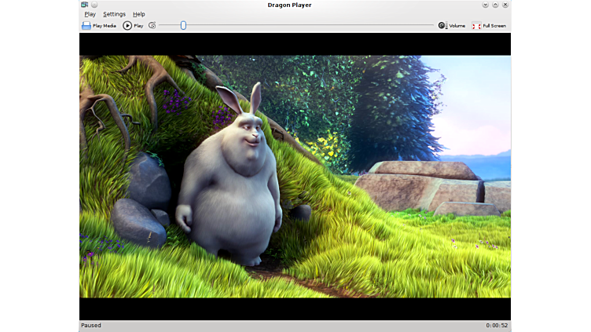Screen dimensions: 591x332
Task: Close the Dragon Player window
Action: [x=505, y=5]
